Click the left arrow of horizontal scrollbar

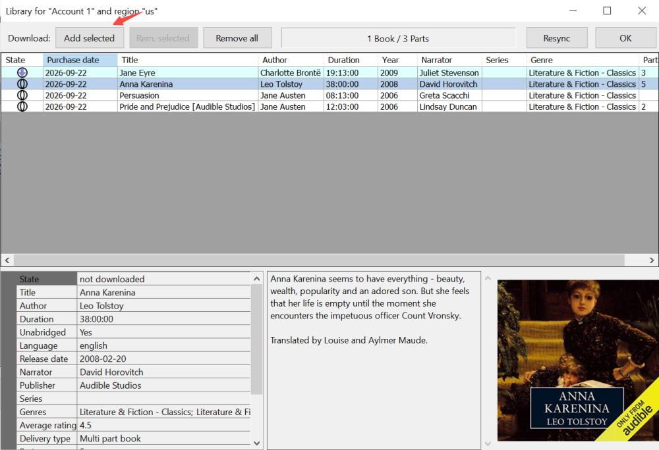[7, 260]
